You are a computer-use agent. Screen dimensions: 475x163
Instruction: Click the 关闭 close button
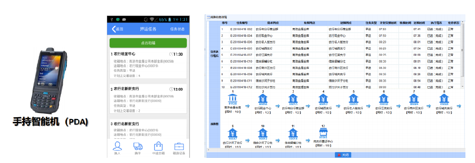[343, 155]
